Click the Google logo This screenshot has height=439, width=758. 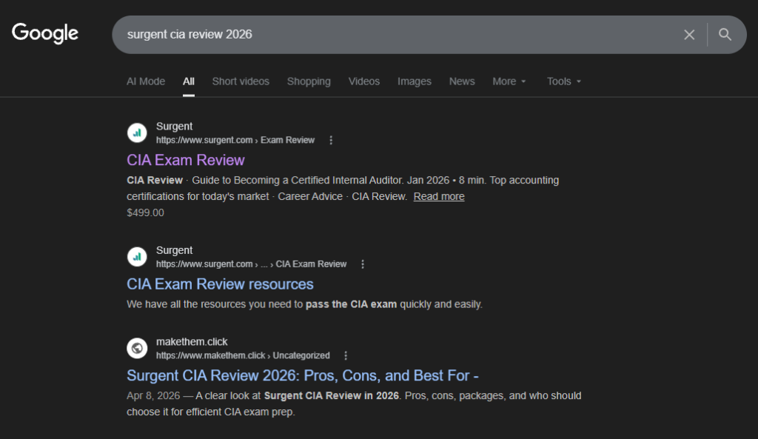point(45,34)
